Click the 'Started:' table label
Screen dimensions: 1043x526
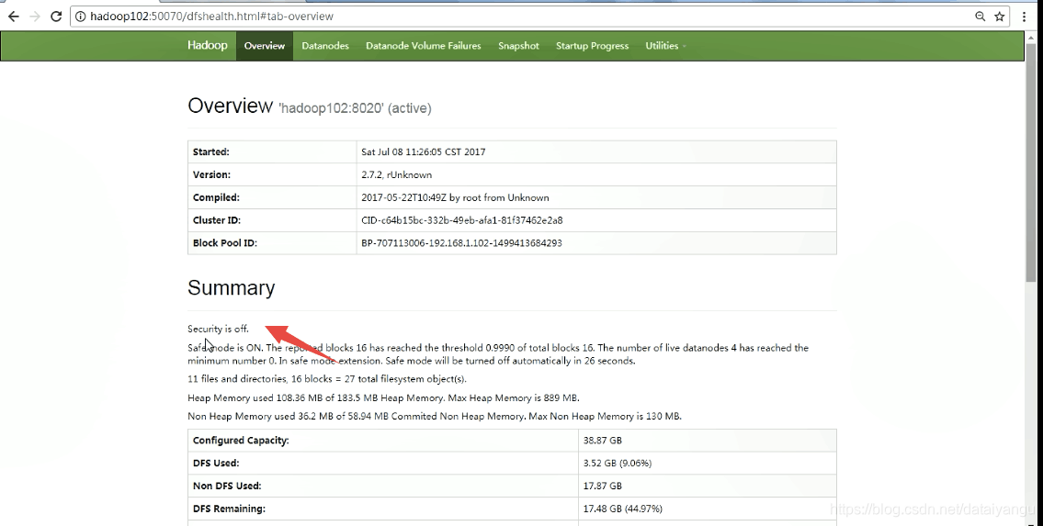click(x=210, y=152)
